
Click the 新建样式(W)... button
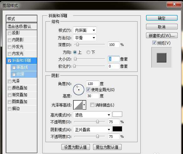click(x=162, y=36)
